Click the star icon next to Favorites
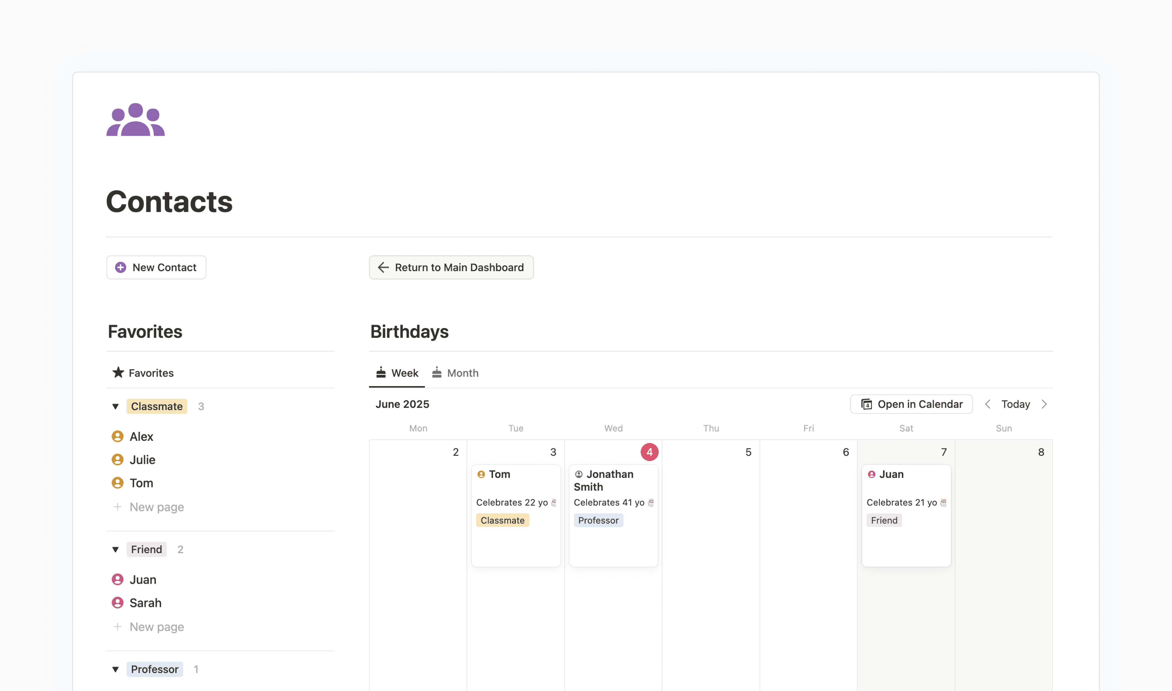The width and height of the screenshot is (1172, 691). (118, 372)
